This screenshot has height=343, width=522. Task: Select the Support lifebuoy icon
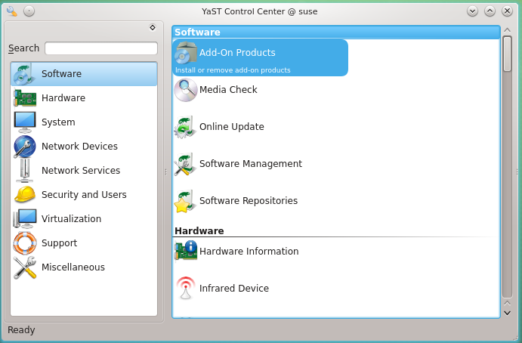[25, 243]
